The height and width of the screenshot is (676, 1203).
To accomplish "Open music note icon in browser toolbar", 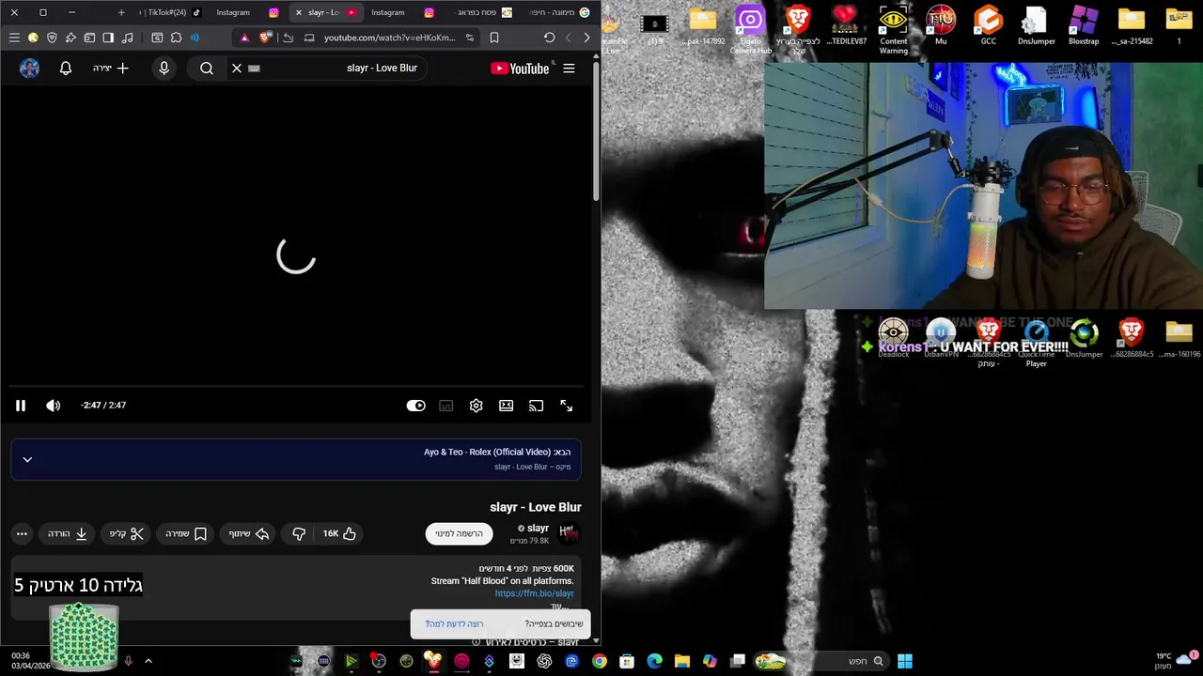I will point(127,38).
